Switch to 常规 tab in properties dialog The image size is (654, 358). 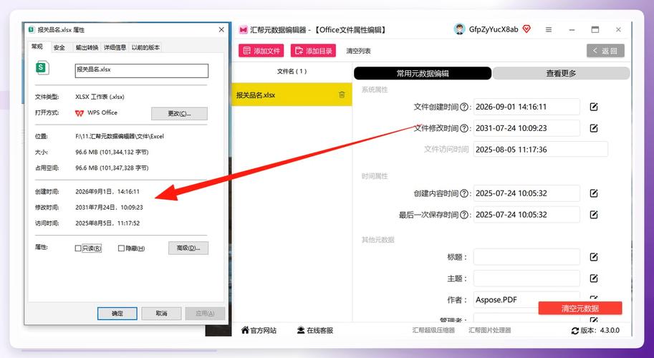coord(37,47)
